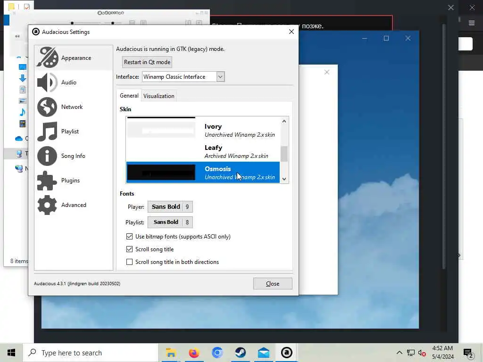Open the Mail app in the taskbar

(264, 353)
